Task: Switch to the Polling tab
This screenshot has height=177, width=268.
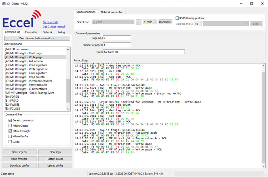Action: 61,32
